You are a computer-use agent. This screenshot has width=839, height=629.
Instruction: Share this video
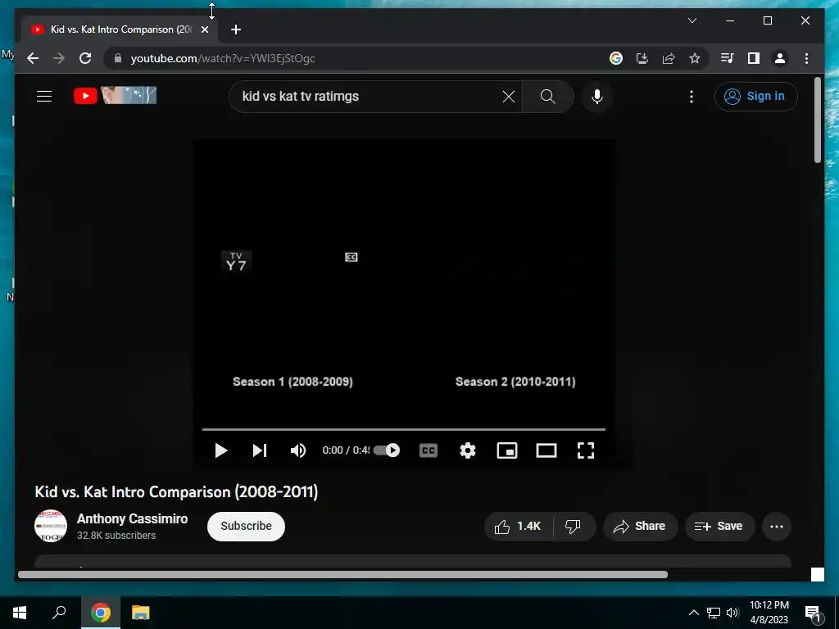[x=640, y=527]
